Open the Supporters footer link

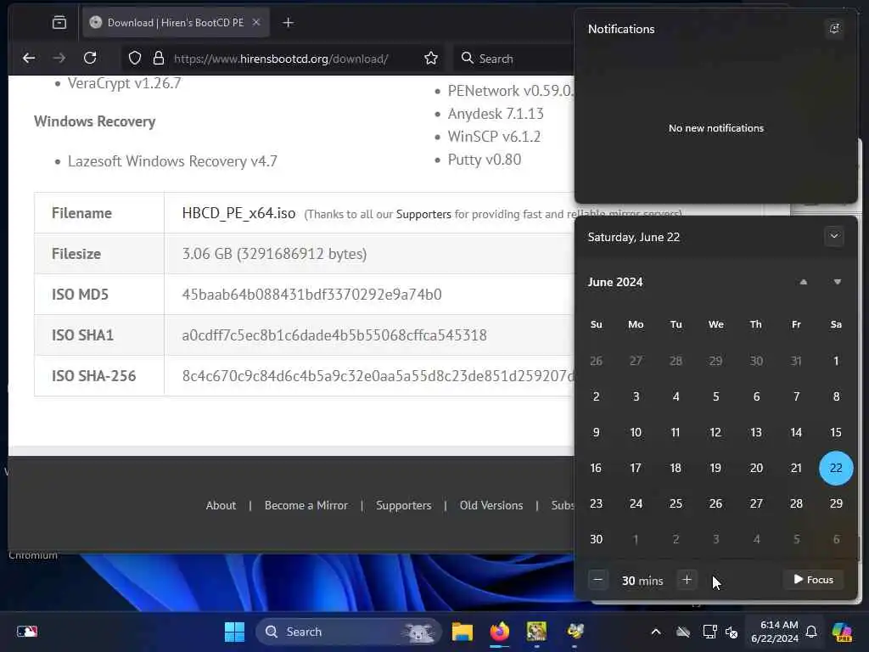[403, 506]
